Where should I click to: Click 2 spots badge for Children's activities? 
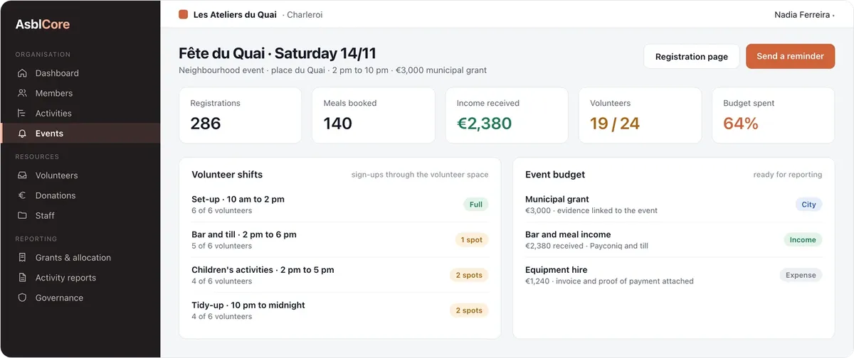point(469,275)
